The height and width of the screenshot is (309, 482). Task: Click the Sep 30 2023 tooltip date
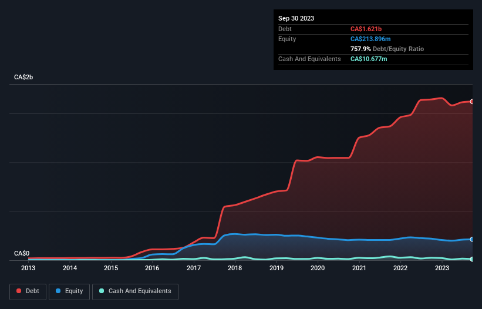click(x=296, y=18)
